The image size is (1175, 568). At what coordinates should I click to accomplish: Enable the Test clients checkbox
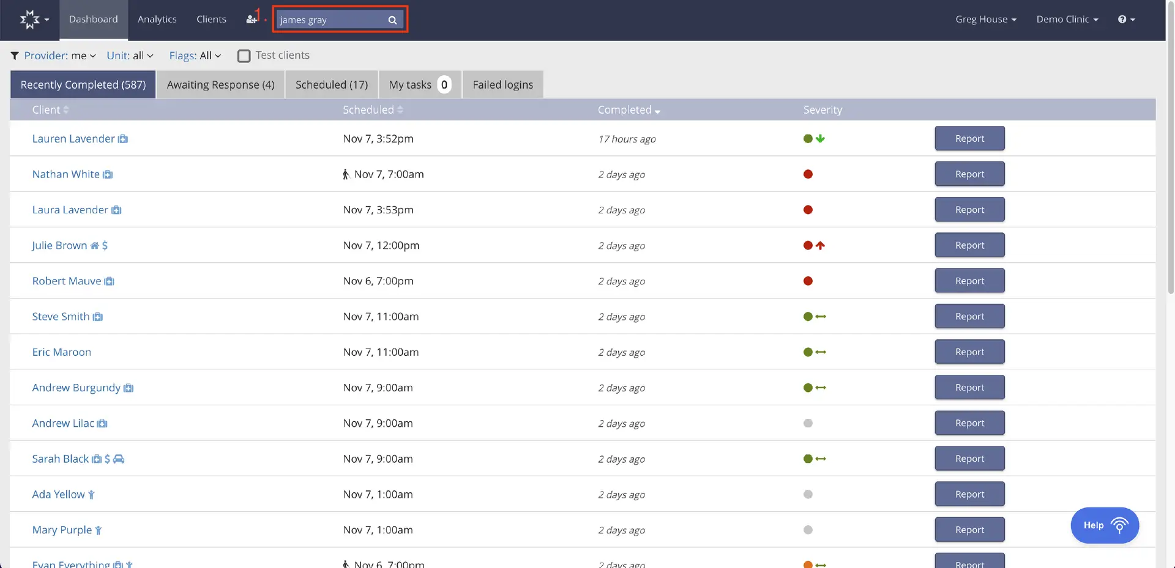[244, 55]
